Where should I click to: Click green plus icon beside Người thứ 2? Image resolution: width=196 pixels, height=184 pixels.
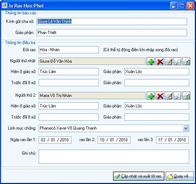151,96
